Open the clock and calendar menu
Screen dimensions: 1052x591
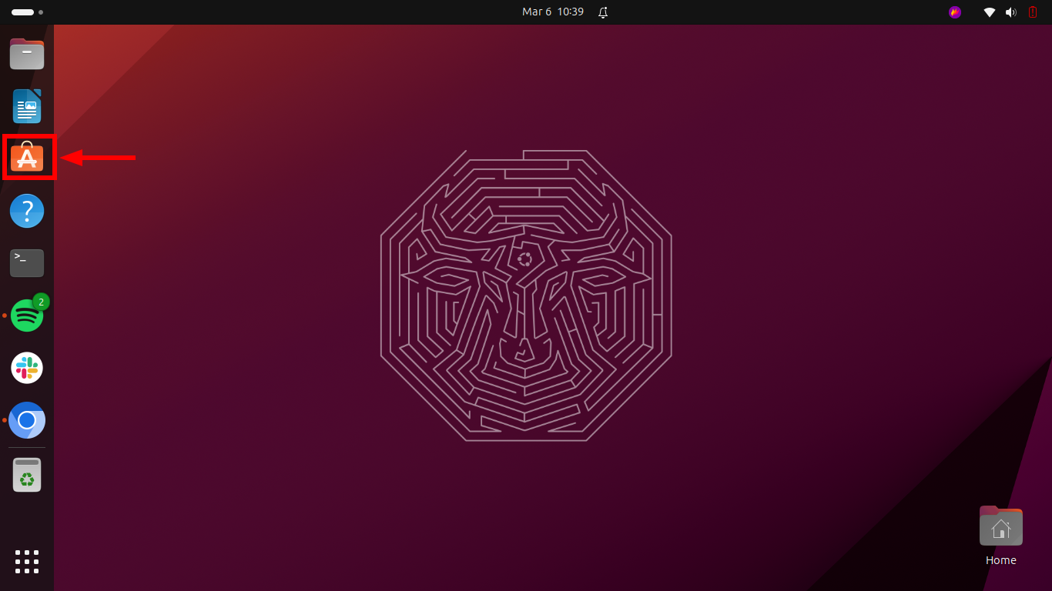click(553, 12)
